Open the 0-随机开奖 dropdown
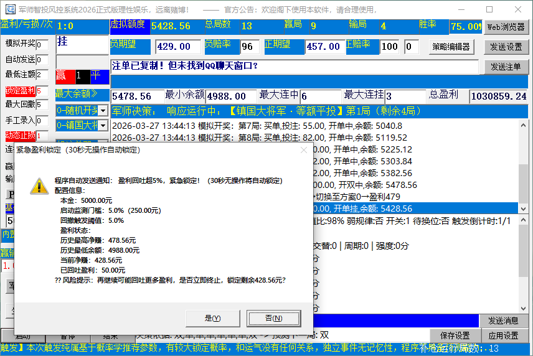Image resolution: width=533 pixels, height=356 pixels. point(103,110)
